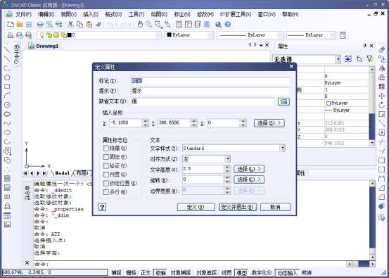This screenshot has width=389, height=278.
Task: Switch to the 布局1 layout tab
Action: 82,173
